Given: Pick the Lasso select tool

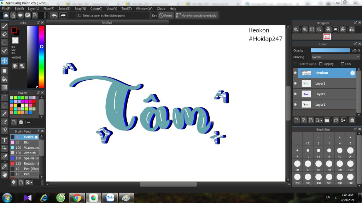Looking at the screenshot, I should 4,105.
